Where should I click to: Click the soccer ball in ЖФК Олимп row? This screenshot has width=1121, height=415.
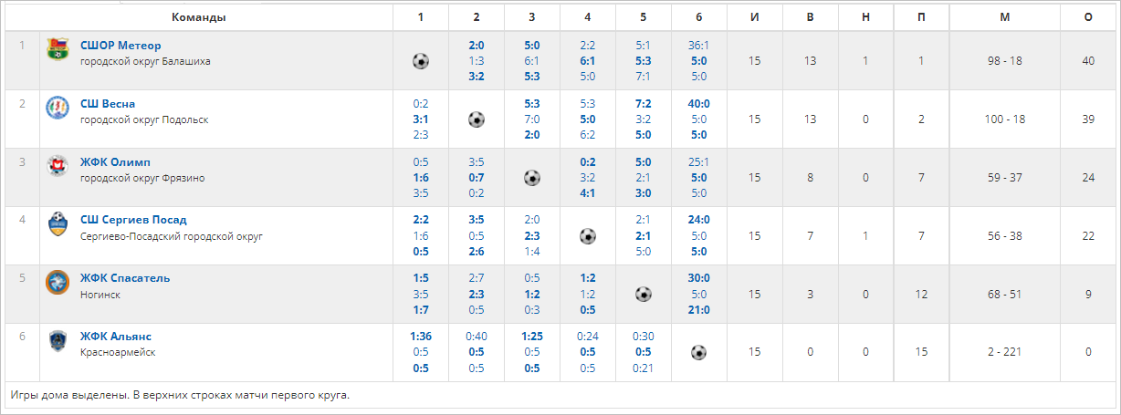tap(532, 178)
